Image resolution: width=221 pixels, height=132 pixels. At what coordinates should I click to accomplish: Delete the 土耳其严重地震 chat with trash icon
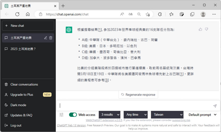[51, 38]
